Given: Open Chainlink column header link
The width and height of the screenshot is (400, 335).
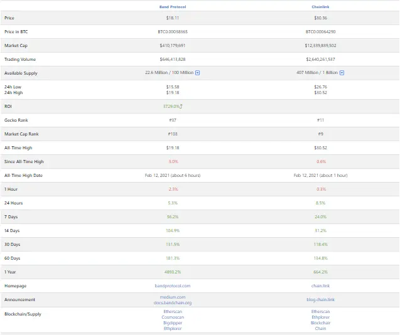Looking at the screenshot, I should [x=320, y=7].
